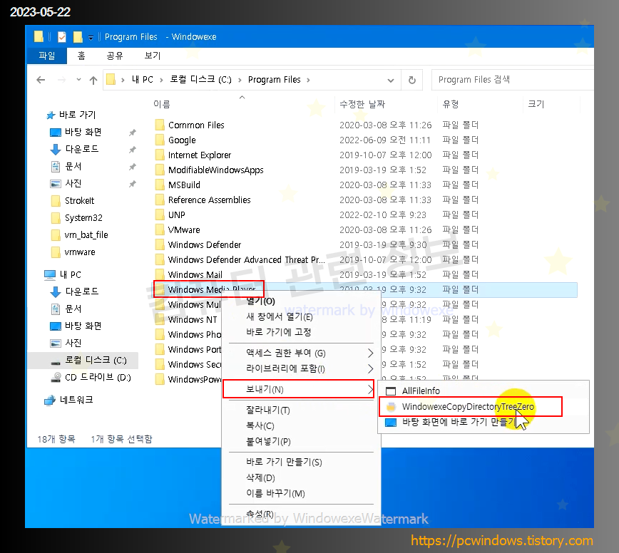Expand chevron after Program Files breadcrumb

pyautogui.click(x=308, y=80)
